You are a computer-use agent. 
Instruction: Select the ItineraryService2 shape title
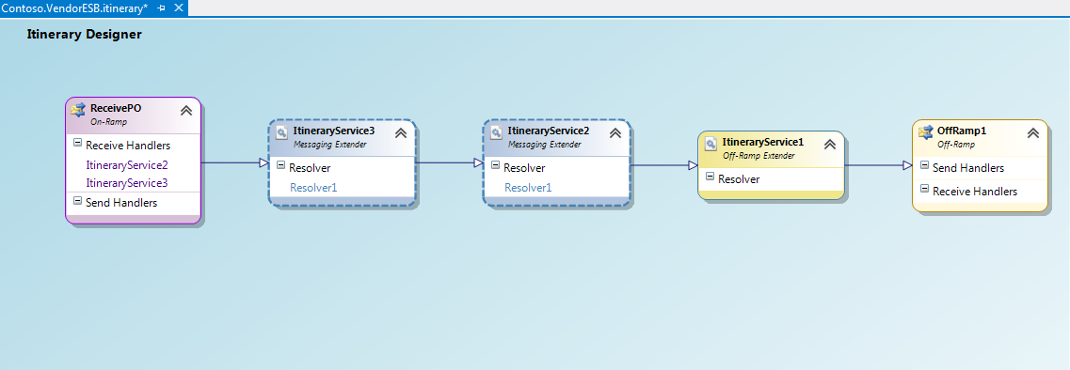coord(549,131)
